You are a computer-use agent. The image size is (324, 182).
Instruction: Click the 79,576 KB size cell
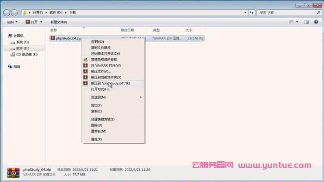pos(195,38)
